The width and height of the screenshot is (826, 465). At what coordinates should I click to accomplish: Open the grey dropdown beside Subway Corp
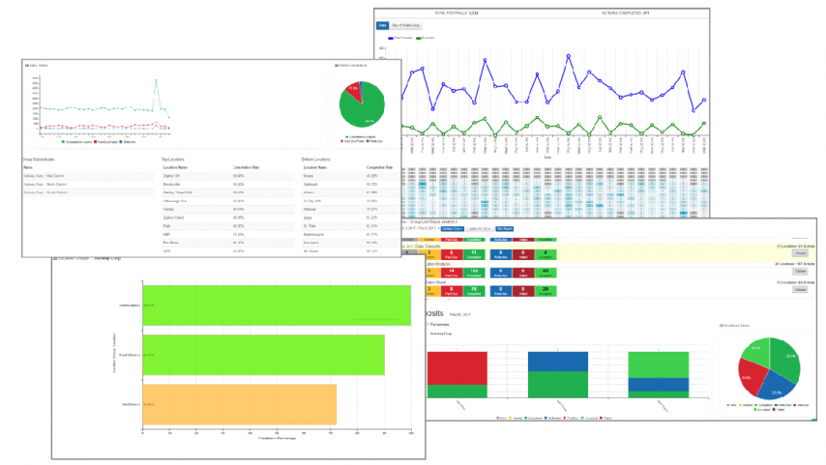pos(480,228)
